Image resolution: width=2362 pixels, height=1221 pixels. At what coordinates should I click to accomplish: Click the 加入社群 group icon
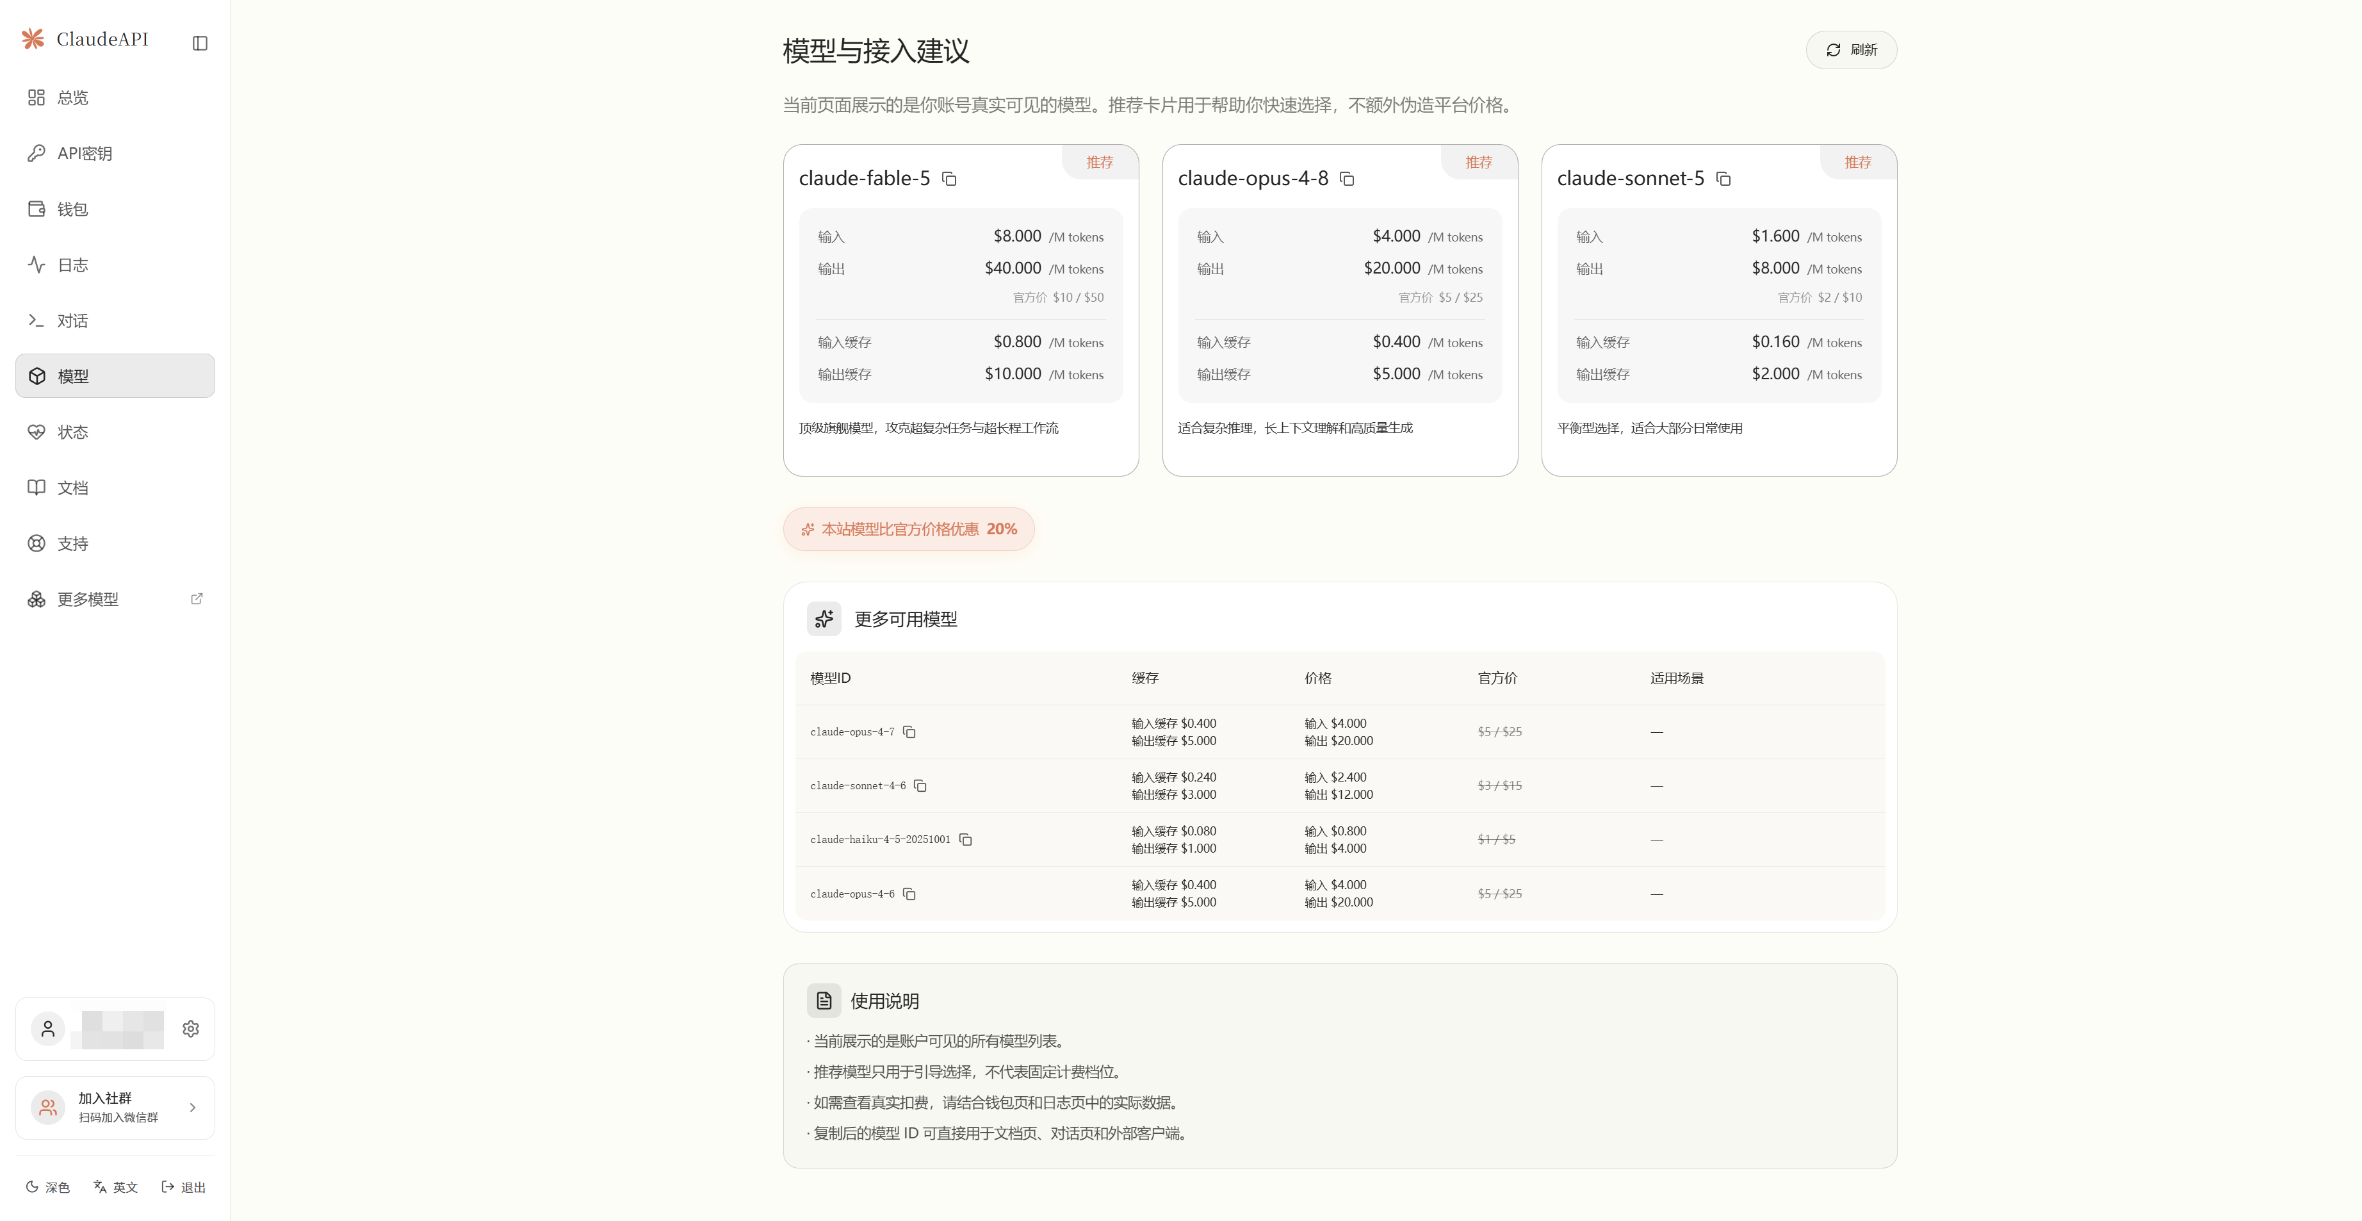47,1108
